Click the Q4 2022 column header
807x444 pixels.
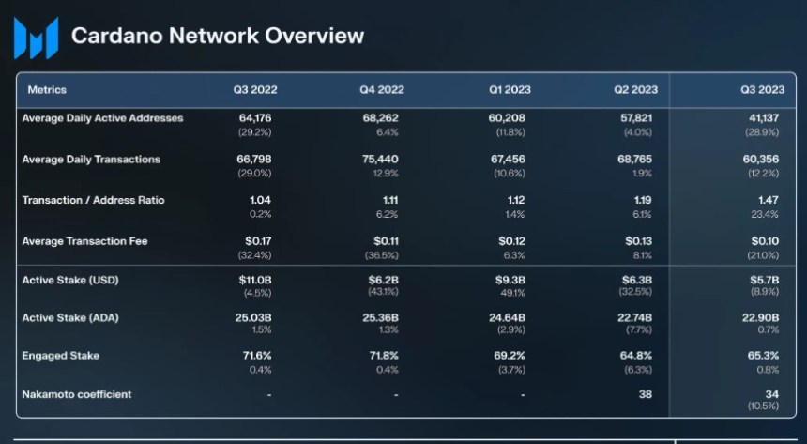point(381,90)
